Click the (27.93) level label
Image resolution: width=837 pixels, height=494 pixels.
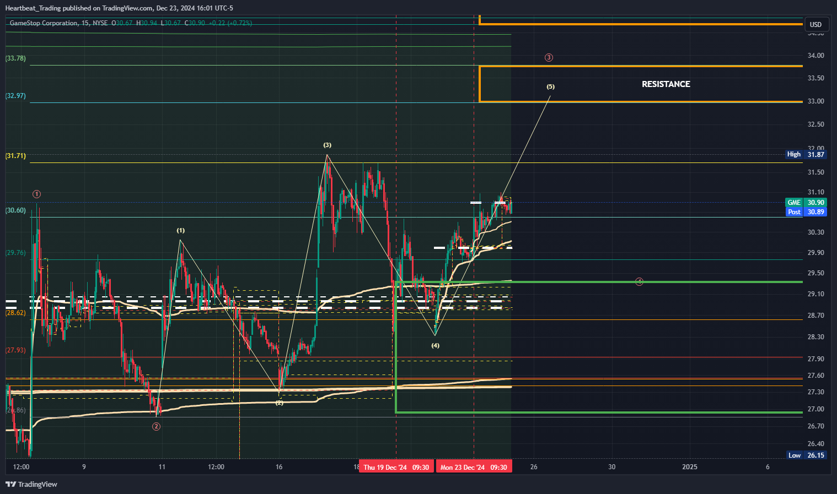(15, 350)
